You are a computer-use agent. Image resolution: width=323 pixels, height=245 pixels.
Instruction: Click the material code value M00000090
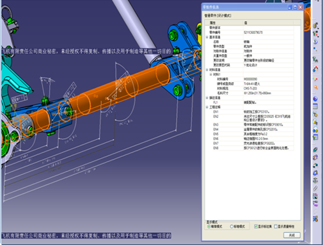click(251, 79)
